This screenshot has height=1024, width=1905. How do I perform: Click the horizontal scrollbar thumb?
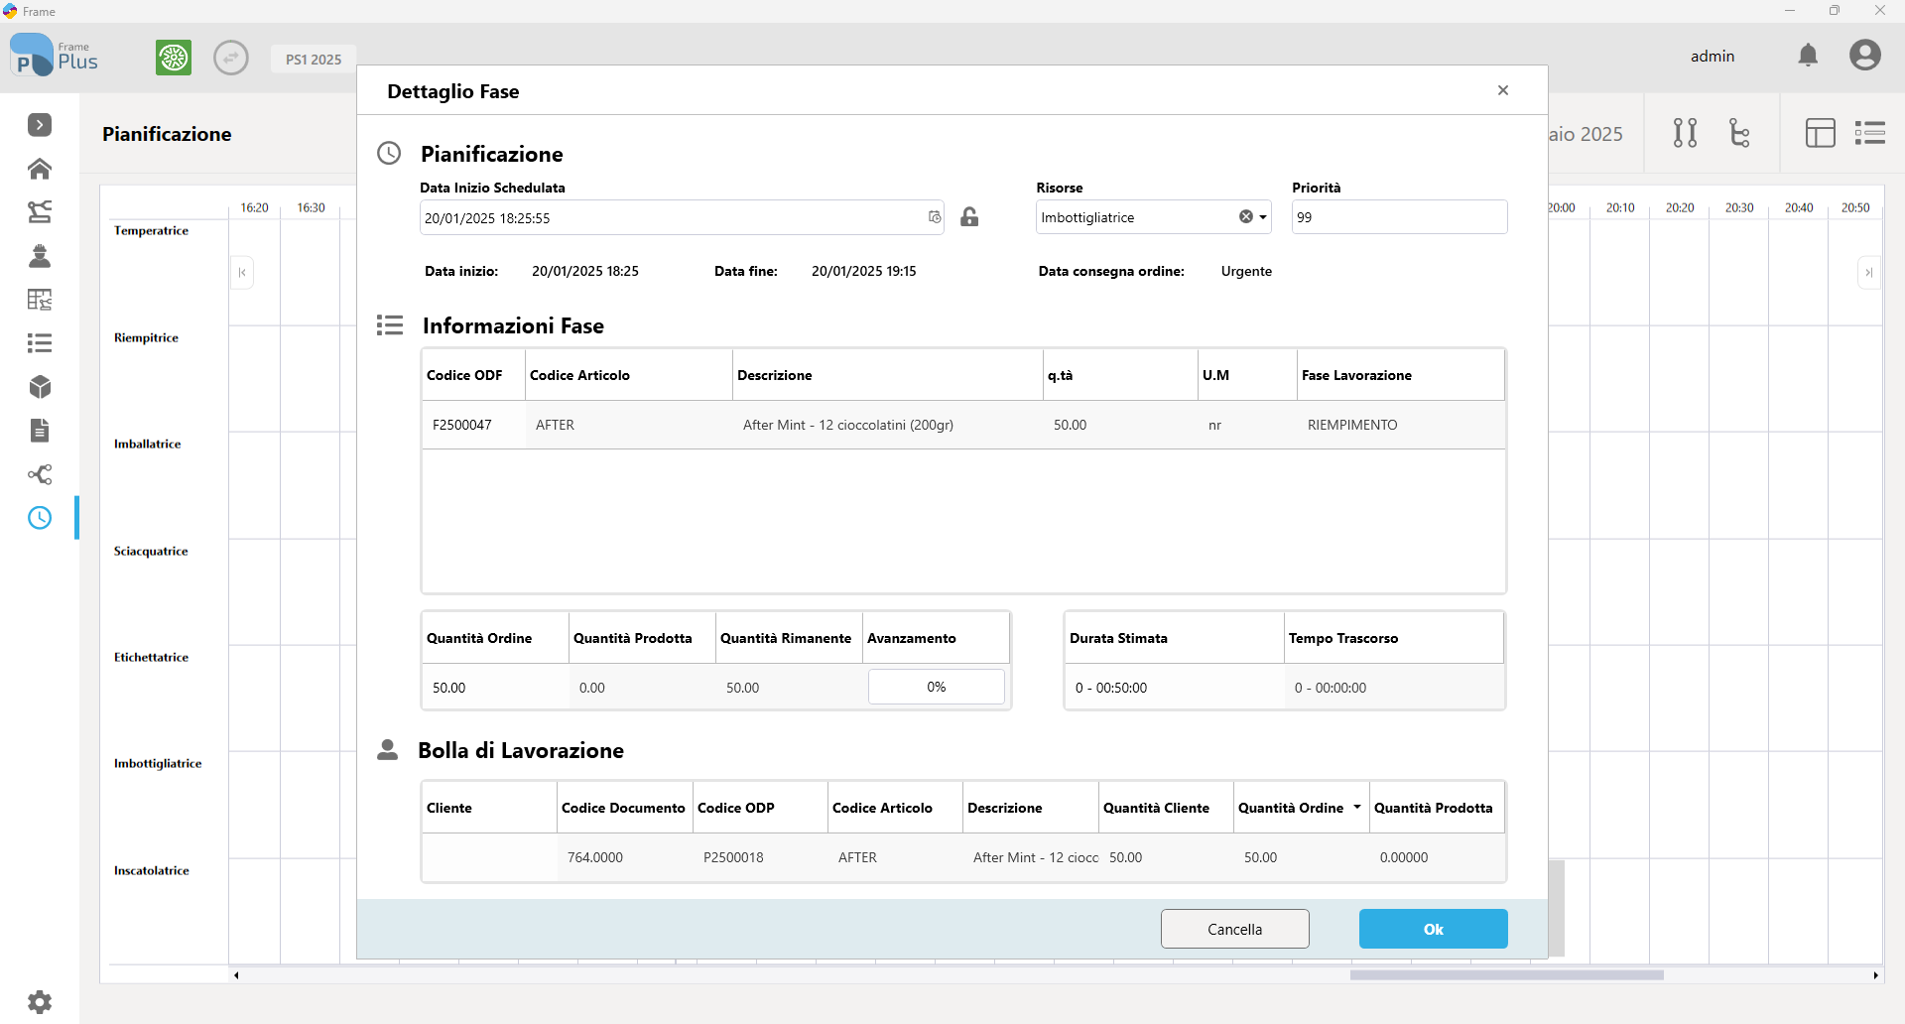tap(1506, 975)
